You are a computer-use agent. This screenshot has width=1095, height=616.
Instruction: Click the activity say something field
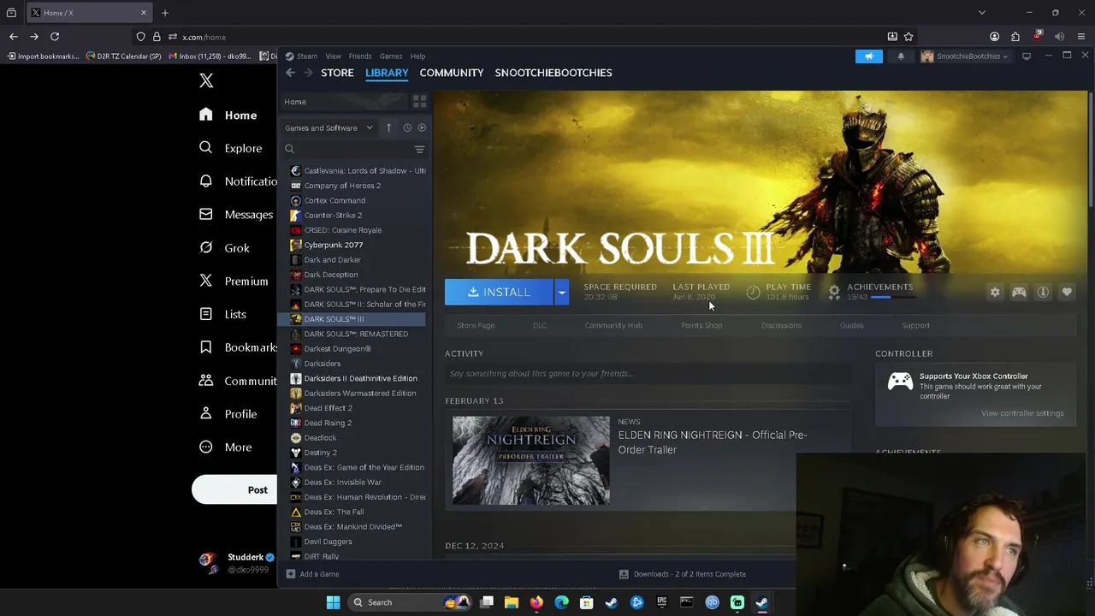(x=648, y=374)
